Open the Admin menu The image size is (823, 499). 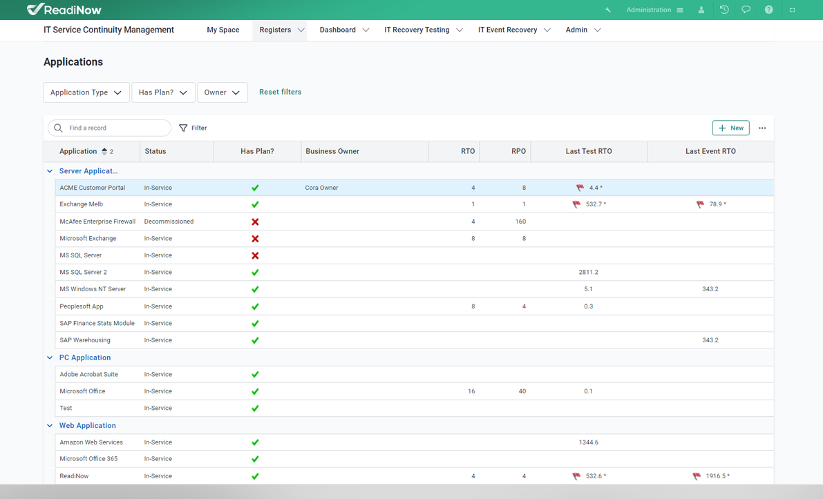click(x=583, y=30)
